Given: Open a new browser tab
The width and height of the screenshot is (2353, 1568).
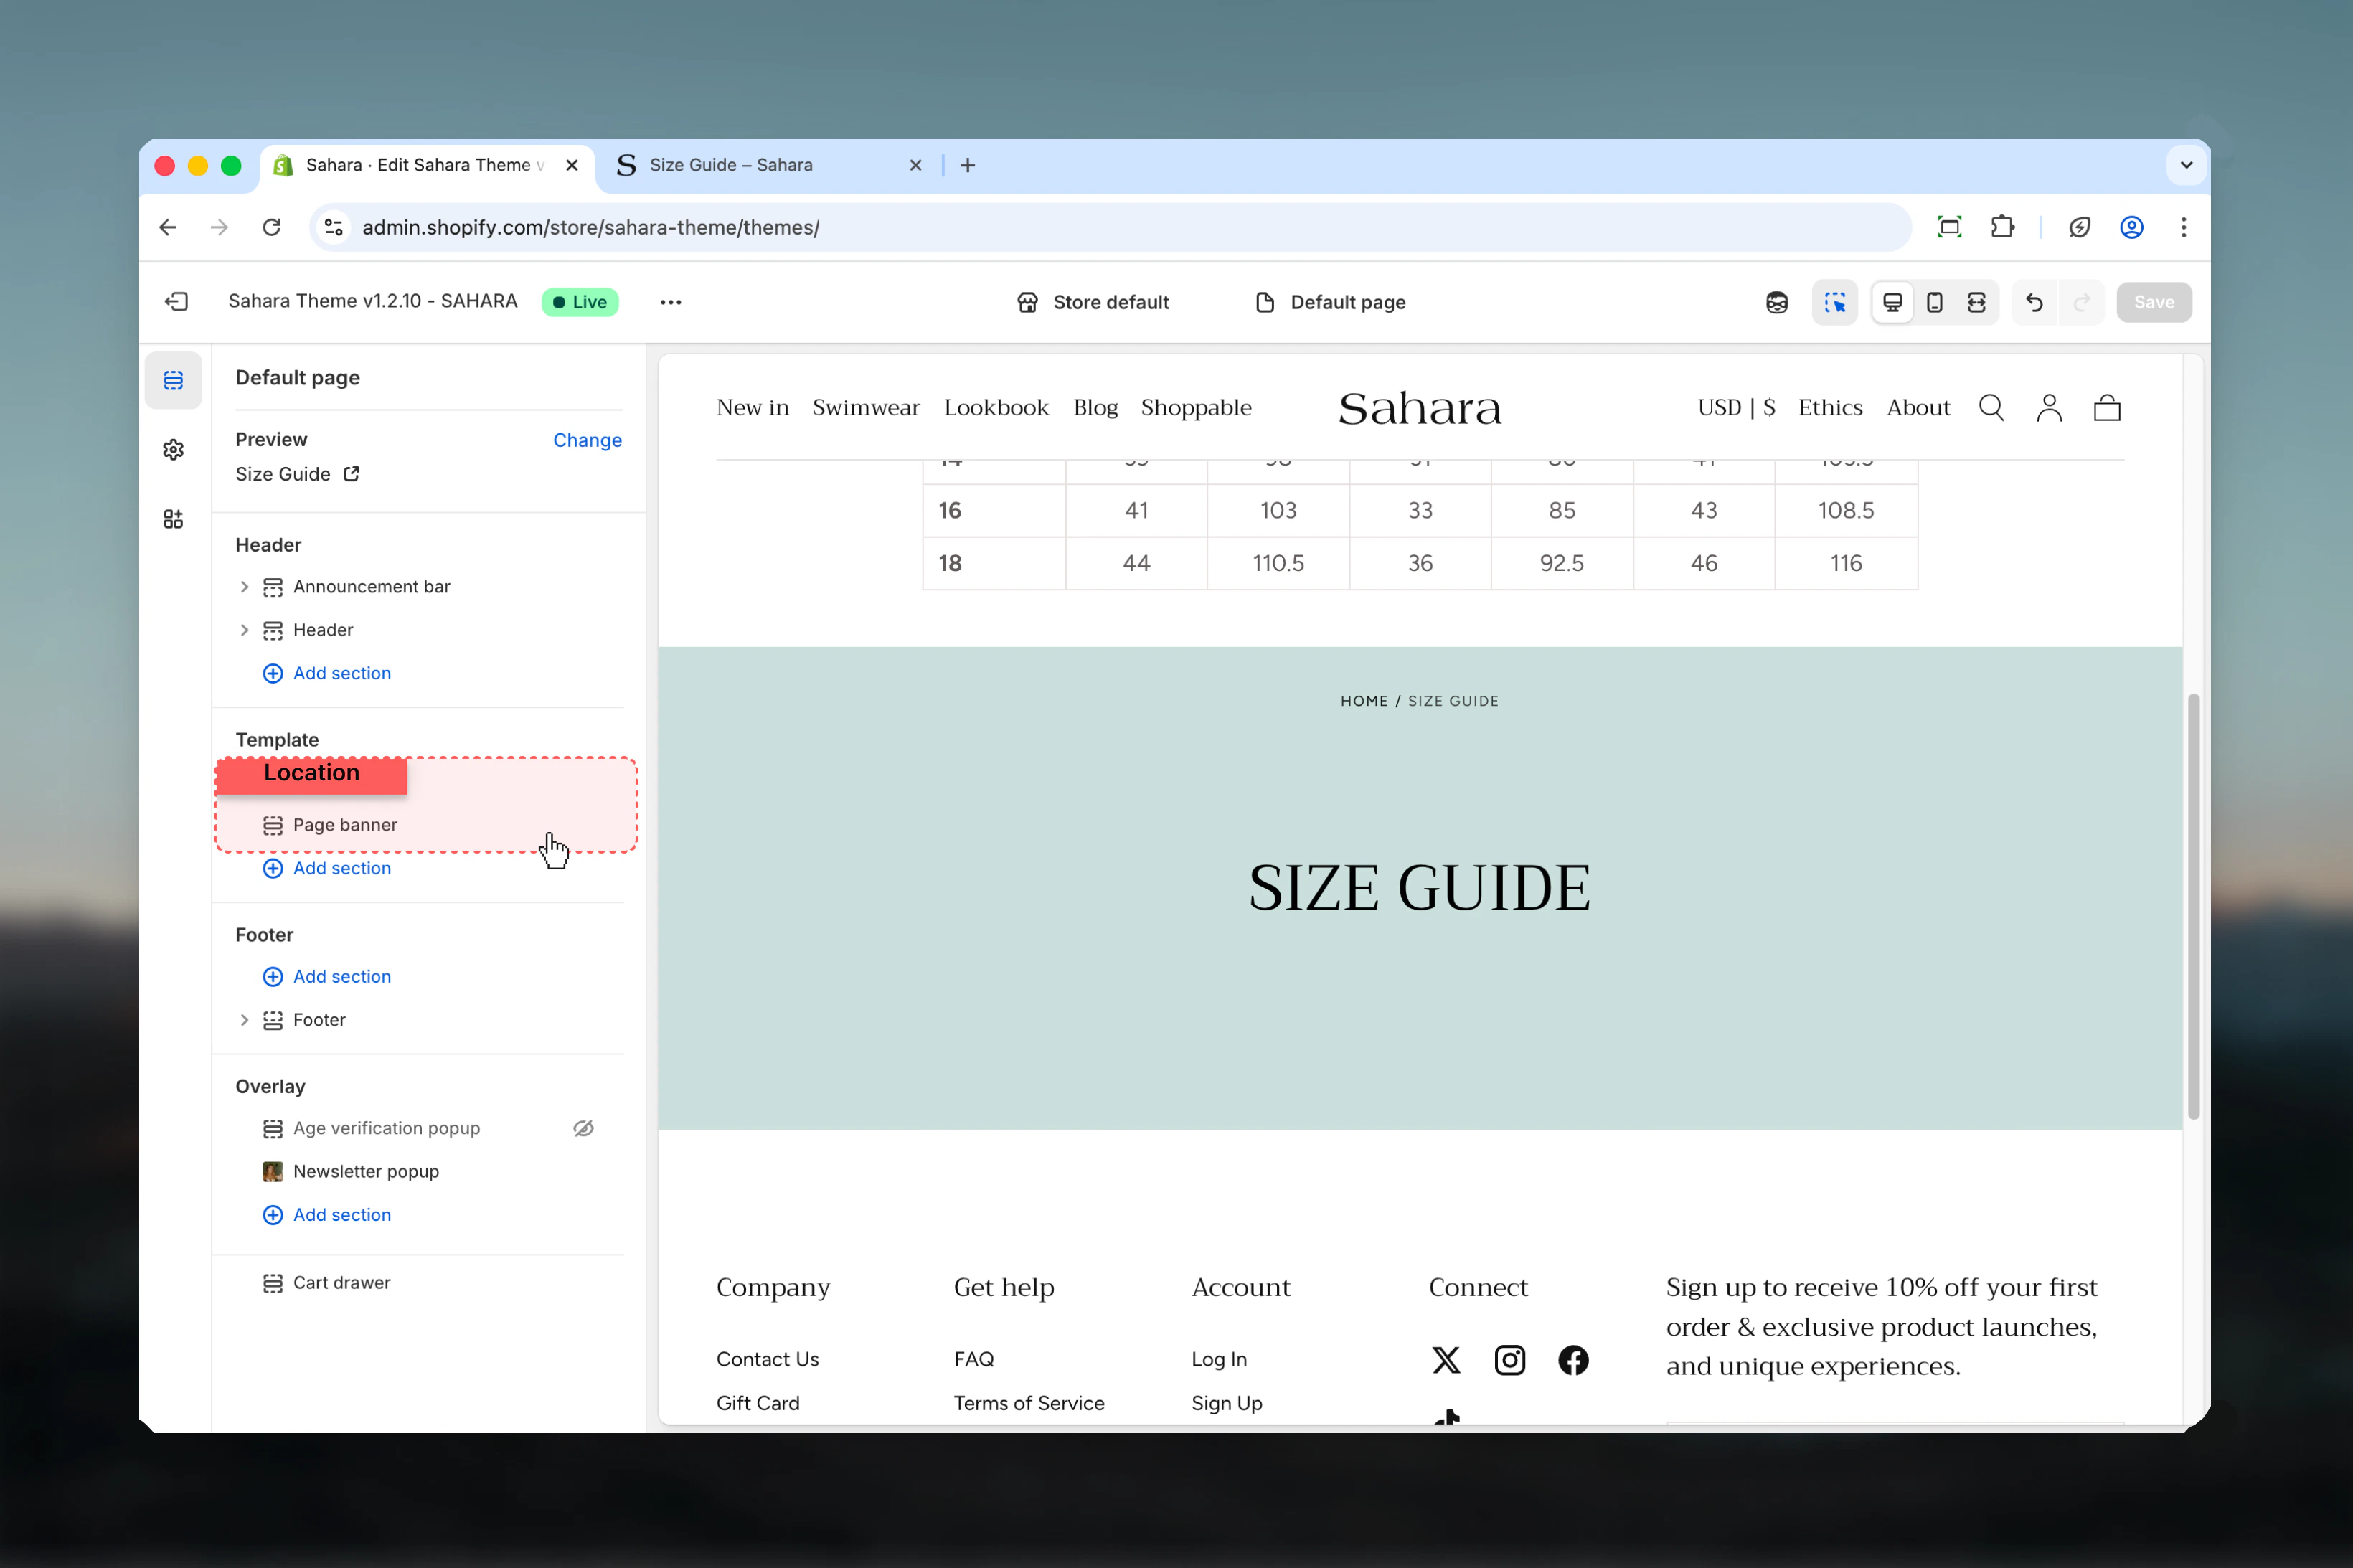Looking at the screenshot, I should point(967,165).
